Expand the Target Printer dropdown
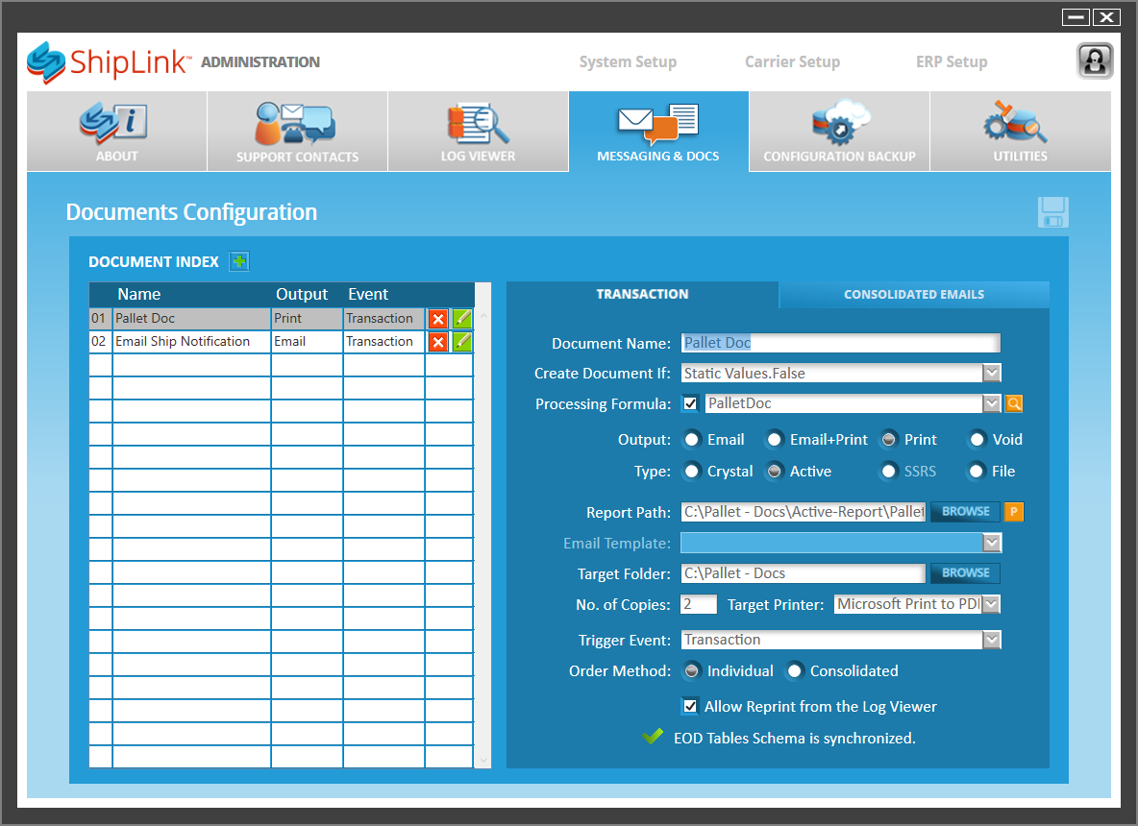 point(991,604)
